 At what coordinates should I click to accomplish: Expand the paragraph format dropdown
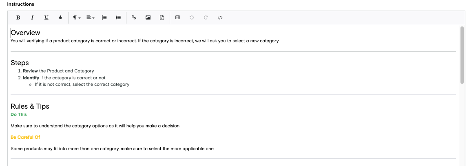(76, 17)
